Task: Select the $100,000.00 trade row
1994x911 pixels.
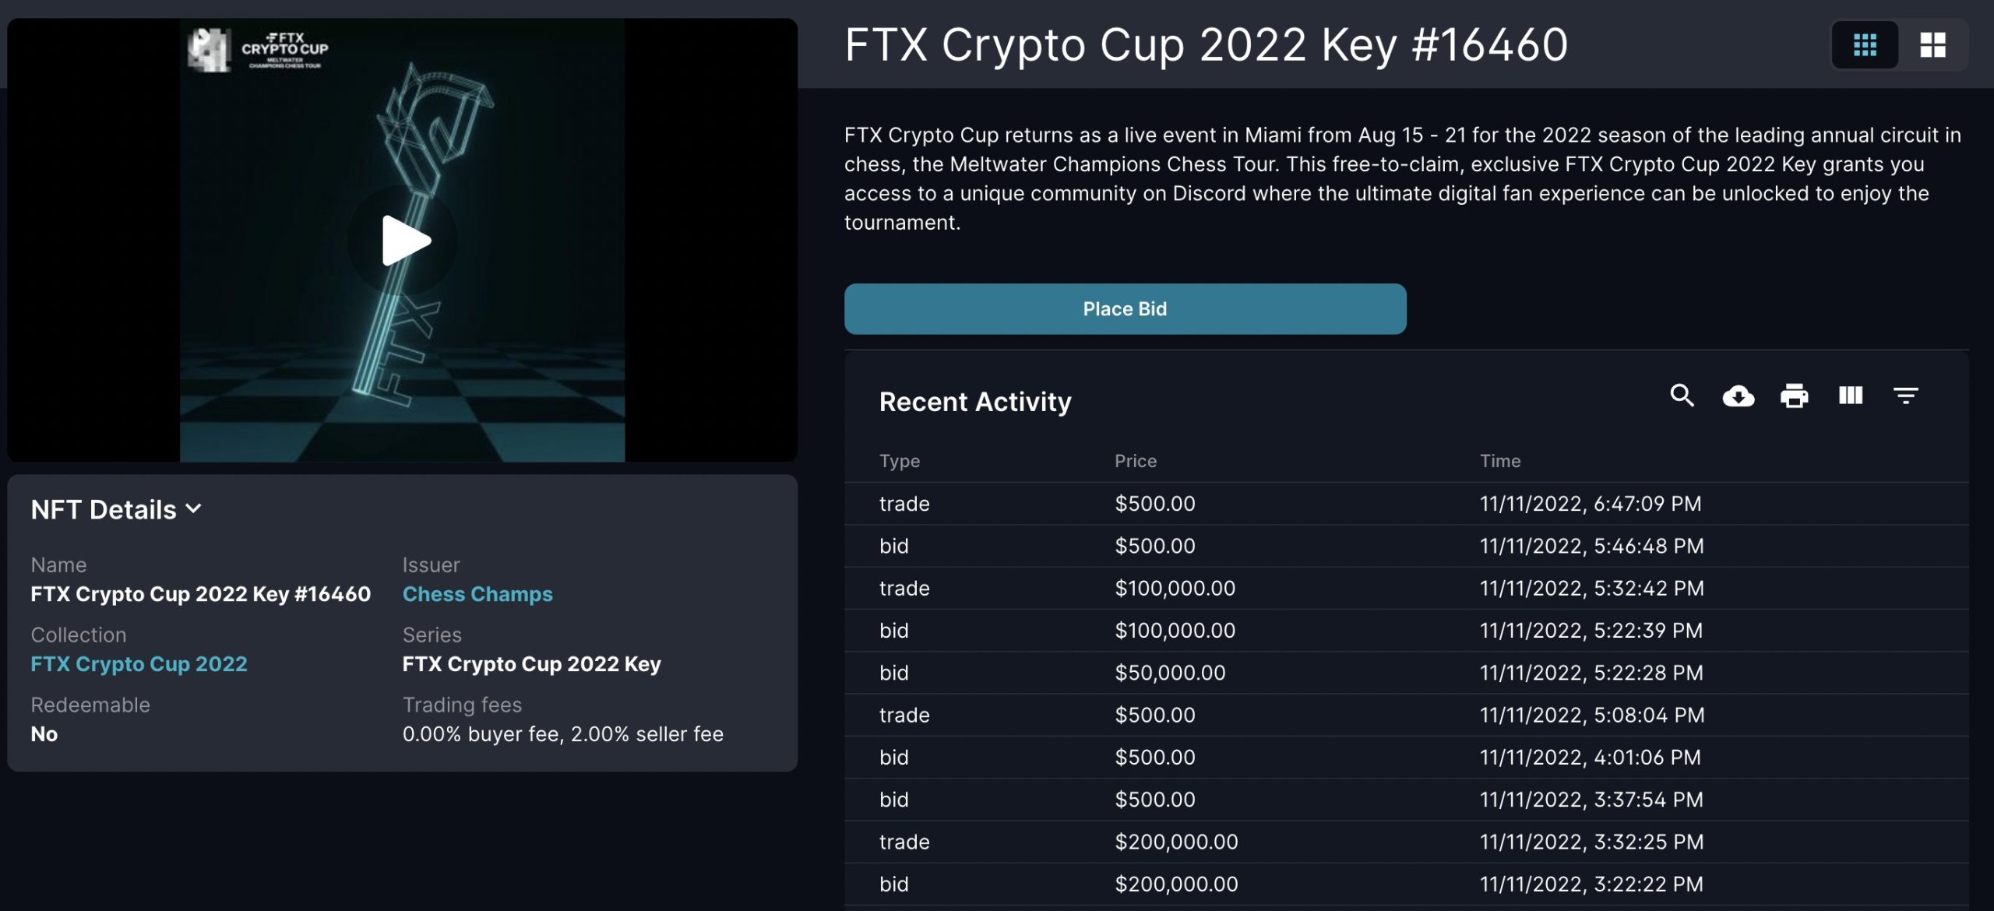Action: (1406, 588)
